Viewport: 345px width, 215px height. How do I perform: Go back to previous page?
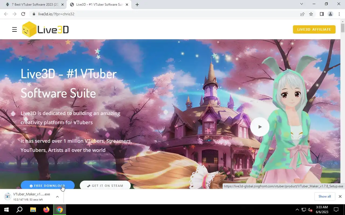click(6, 14)
